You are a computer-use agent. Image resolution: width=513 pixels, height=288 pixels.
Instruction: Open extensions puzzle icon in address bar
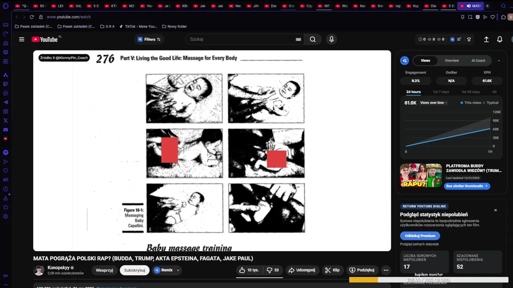point(503,17)
